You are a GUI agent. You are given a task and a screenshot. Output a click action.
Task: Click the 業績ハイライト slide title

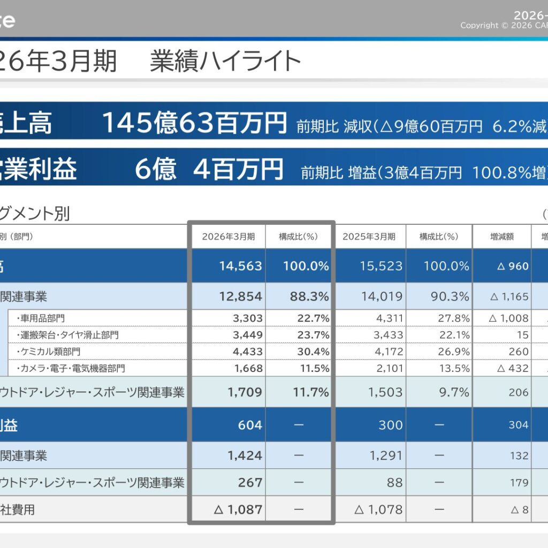pyautogui.click(x=225, y=60)
